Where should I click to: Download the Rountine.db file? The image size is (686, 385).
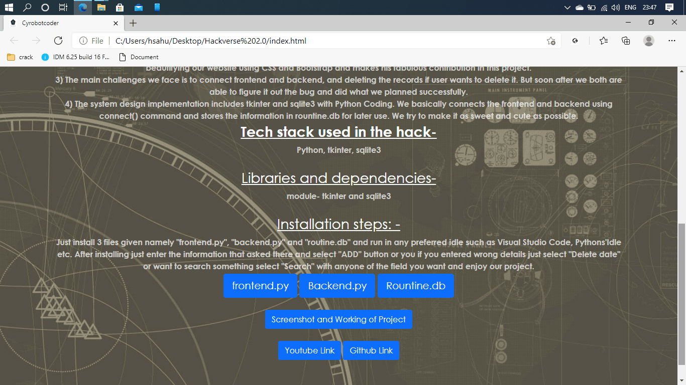[x=416, y=286]
